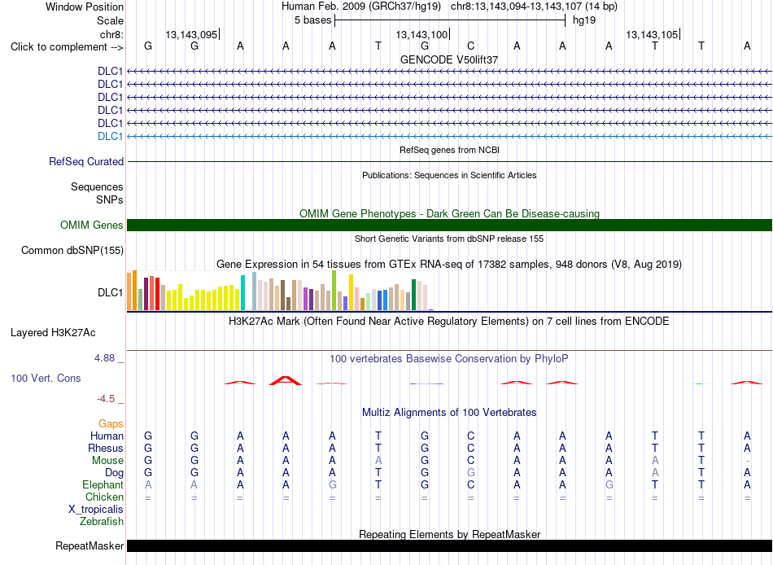773x565 pixels.
Task: Click the tallest red PhyloP conservation peak
Action: coord(286,380)
